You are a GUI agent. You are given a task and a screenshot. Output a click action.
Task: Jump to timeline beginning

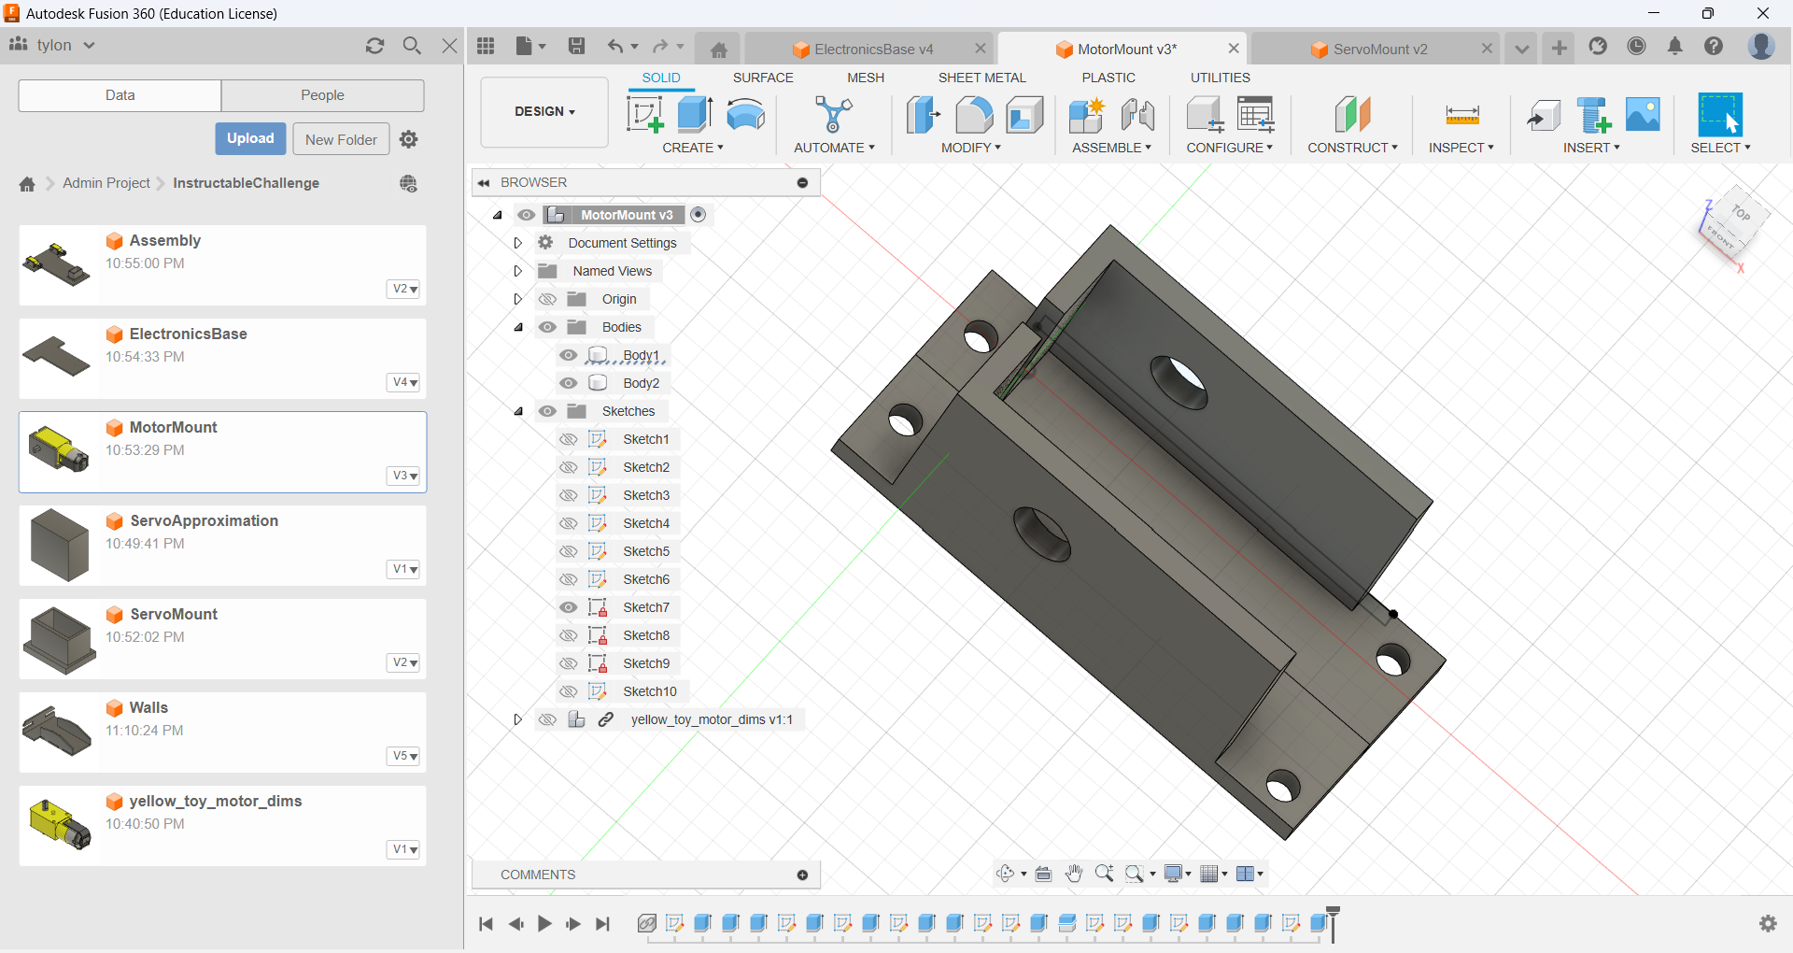tap(486, 924)
